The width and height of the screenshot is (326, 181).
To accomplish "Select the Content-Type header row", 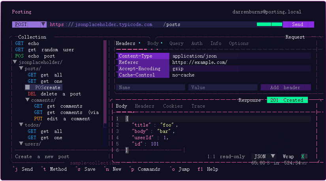I will pyautogui.click(x=143, y=56).
